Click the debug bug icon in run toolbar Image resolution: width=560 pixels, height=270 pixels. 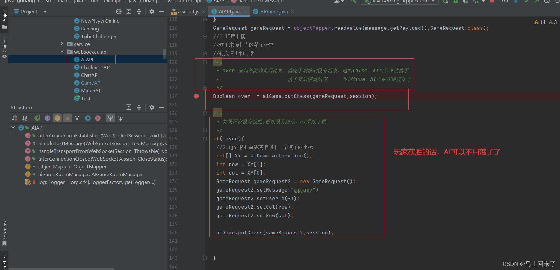click(456, 2)
